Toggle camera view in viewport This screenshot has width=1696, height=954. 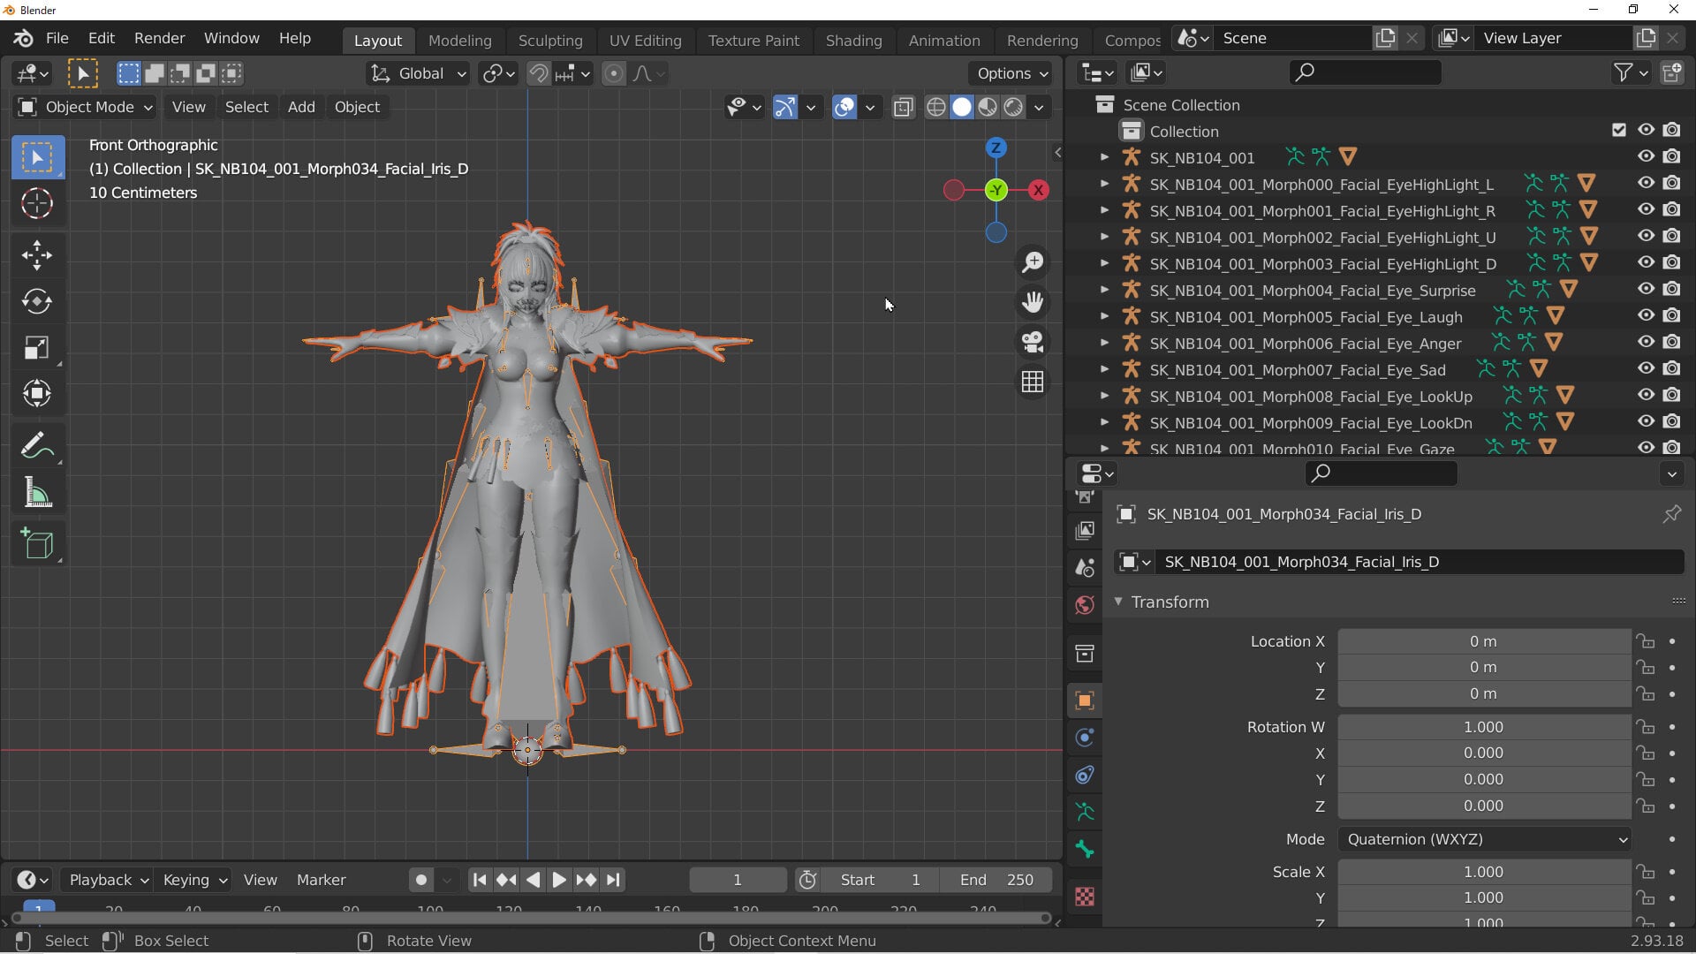point(1033,342)
